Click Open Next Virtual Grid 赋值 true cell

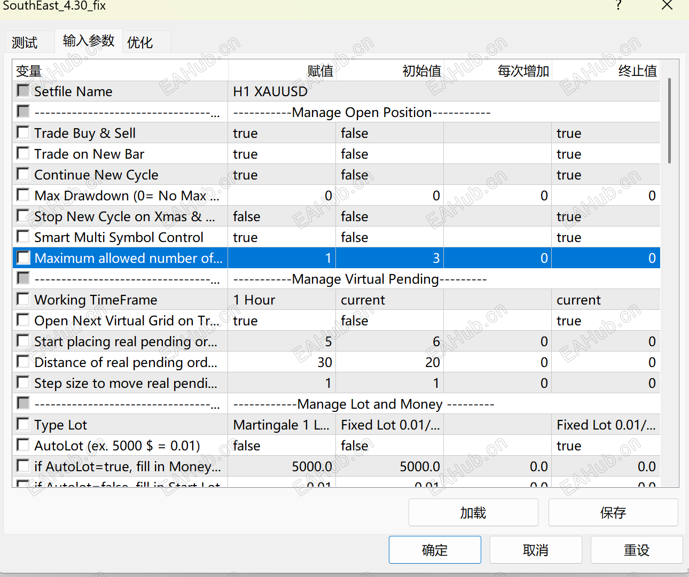(x=282, y=321)
